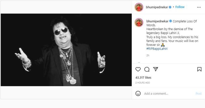Open the caption avatar of bhumipednekar
The width and height of the screenshot is (205, 108).
point(139,22)
